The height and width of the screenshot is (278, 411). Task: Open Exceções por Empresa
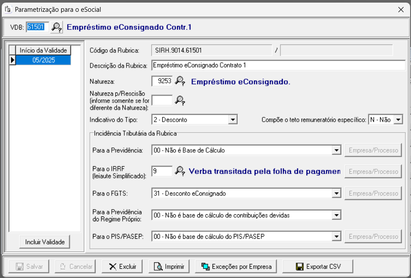click(x=236, y=266)
